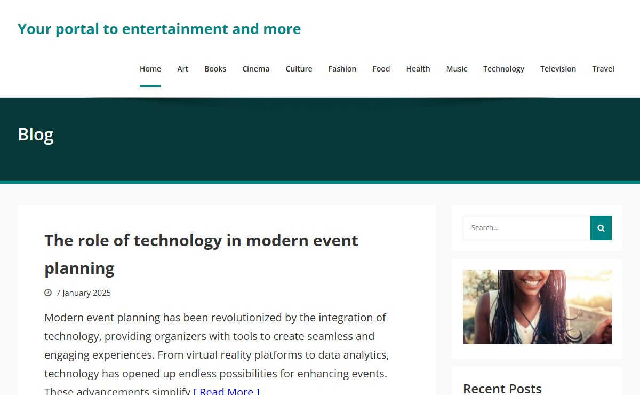Screen dimensions: 640x395
Task: Focus the Search... input field
Action: tap(527, 228)
